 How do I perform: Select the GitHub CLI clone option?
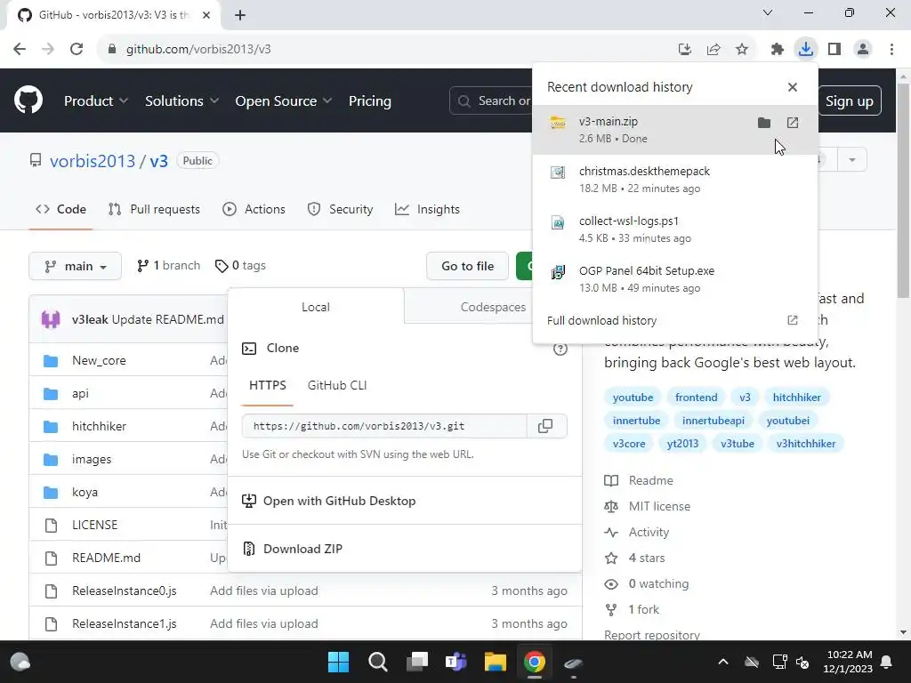pos(337,386)
